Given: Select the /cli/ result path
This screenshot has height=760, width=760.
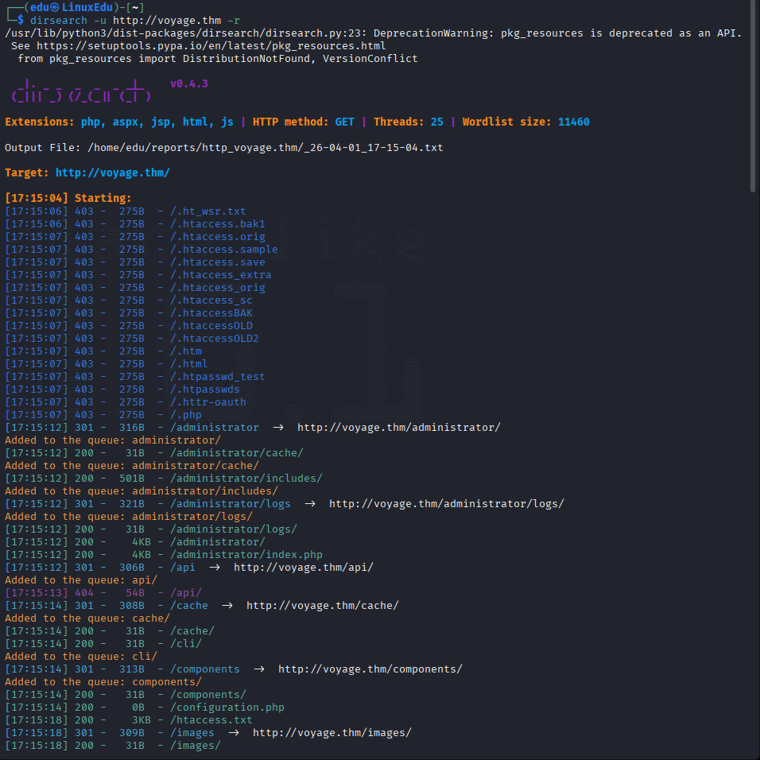Looking at the screenshot, I should (186, 644).
